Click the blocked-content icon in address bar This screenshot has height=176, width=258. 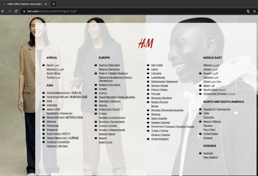coord(248,11)
